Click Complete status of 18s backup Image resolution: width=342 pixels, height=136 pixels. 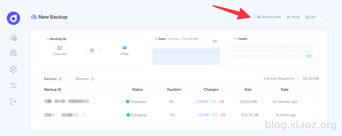coord(136,102)
